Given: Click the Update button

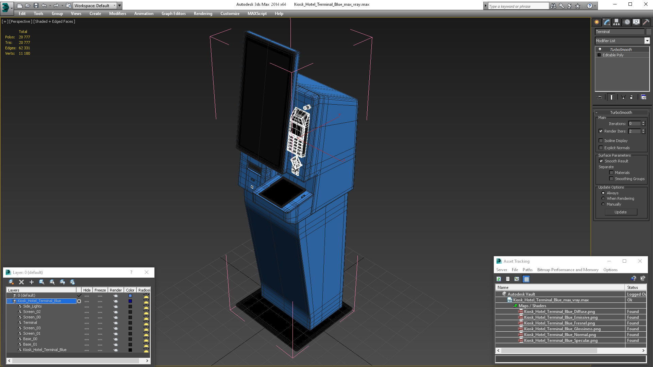Looking at the screenshot, I should click(620, 212).
